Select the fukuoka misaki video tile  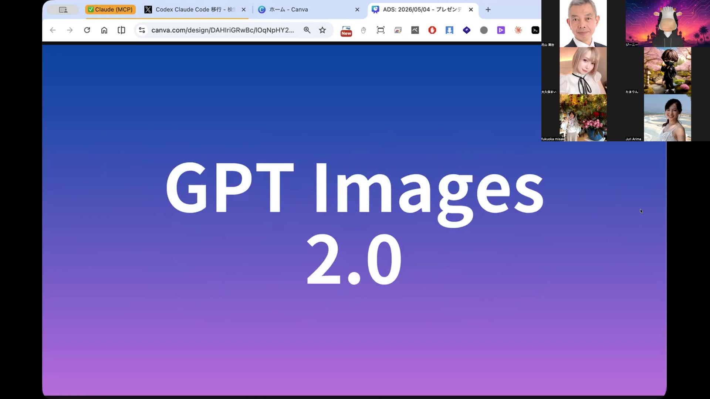[x=583, y=118]
